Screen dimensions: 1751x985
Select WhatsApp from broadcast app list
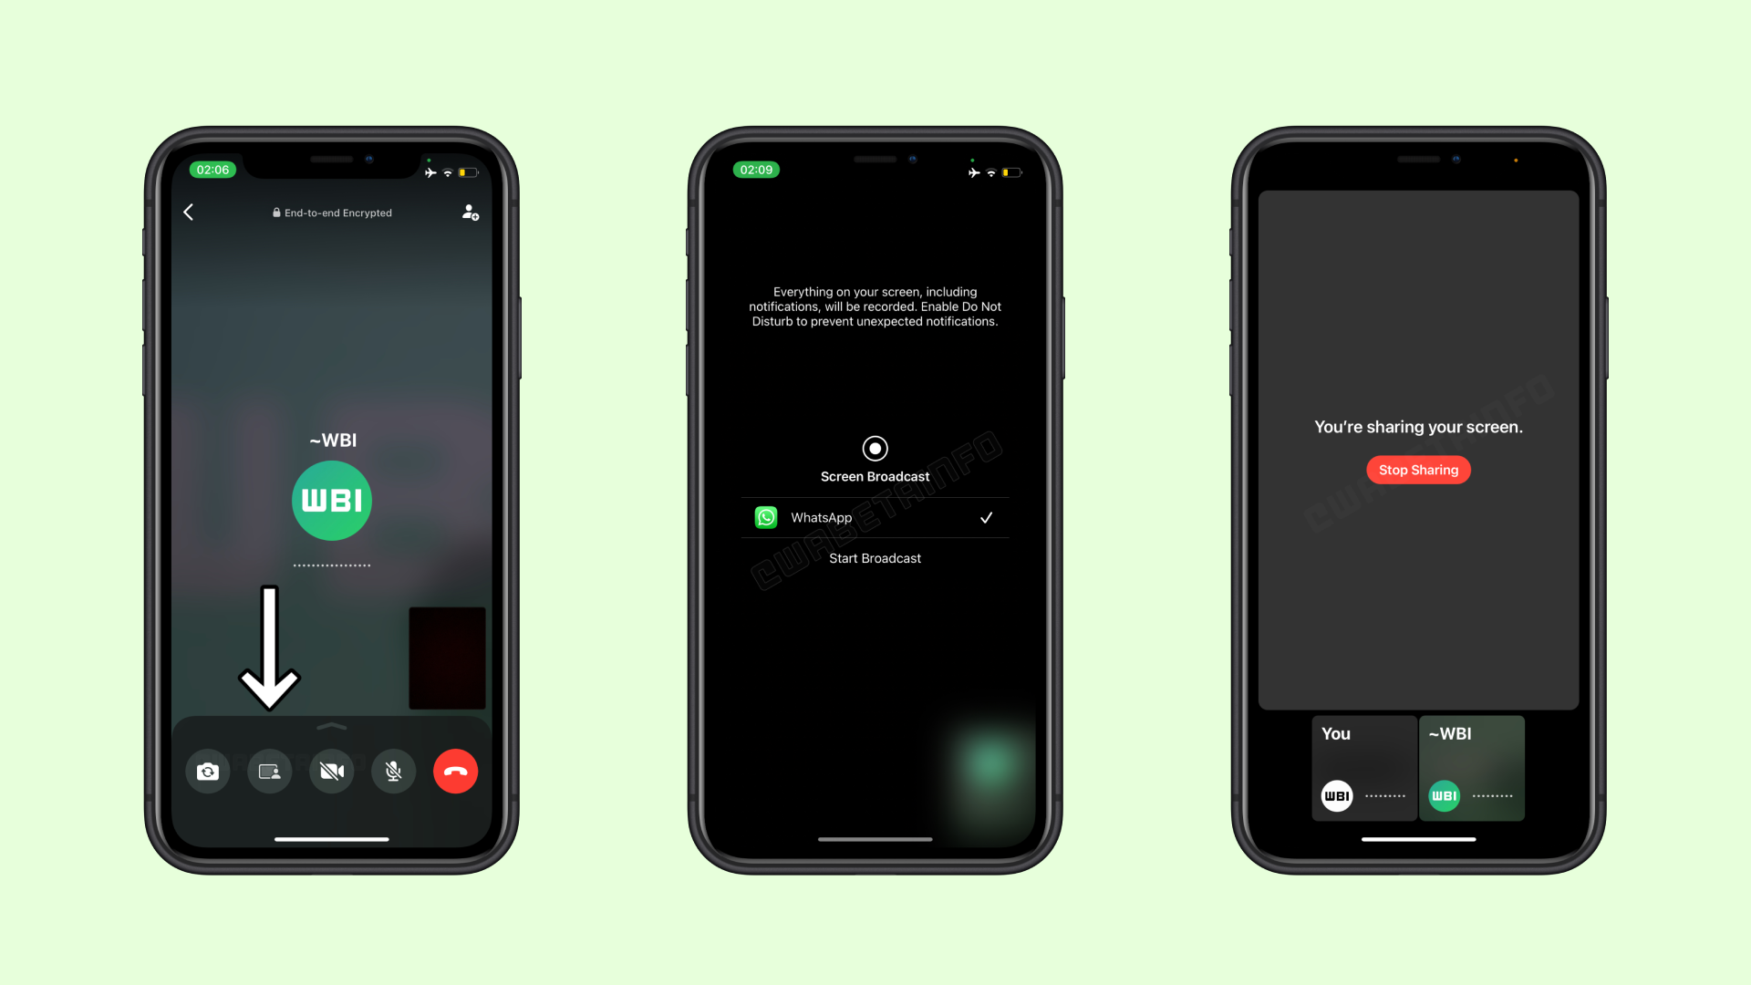[875, 517]
